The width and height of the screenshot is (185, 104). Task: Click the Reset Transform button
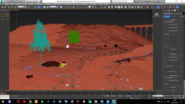click(173, 87)
